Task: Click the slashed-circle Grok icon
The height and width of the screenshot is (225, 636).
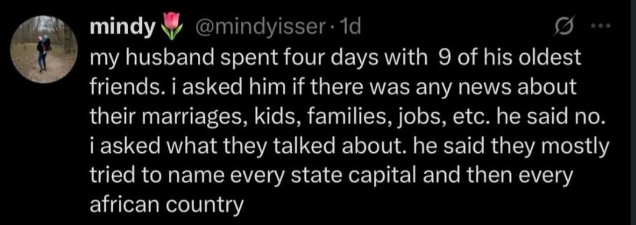Action: coord(563,28)
